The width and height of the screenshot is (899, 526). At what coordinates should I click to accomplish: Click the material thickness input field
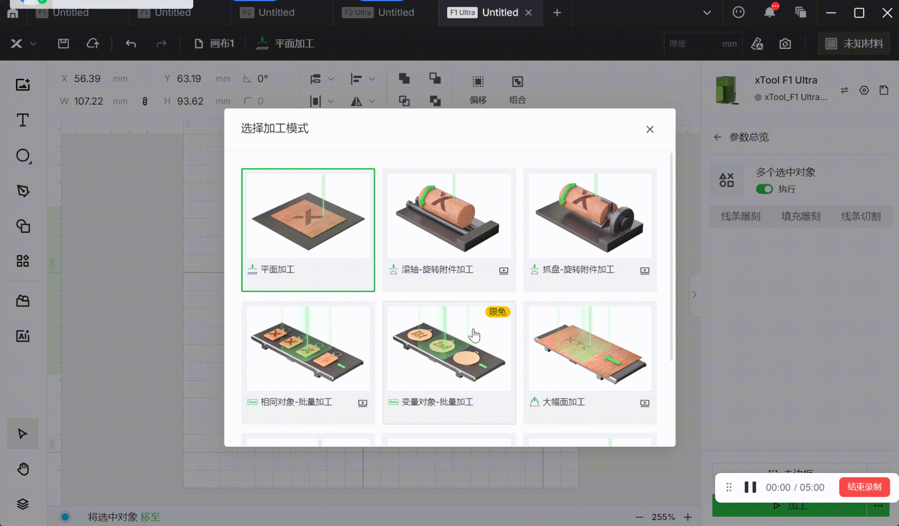click(703, 44)
